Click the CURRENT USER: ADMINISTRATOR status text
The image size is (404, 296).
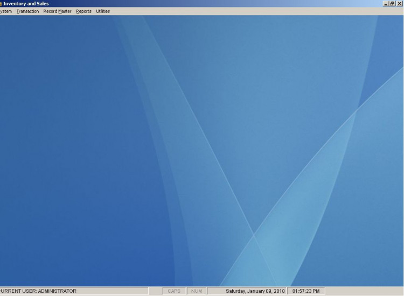(38, 291)
